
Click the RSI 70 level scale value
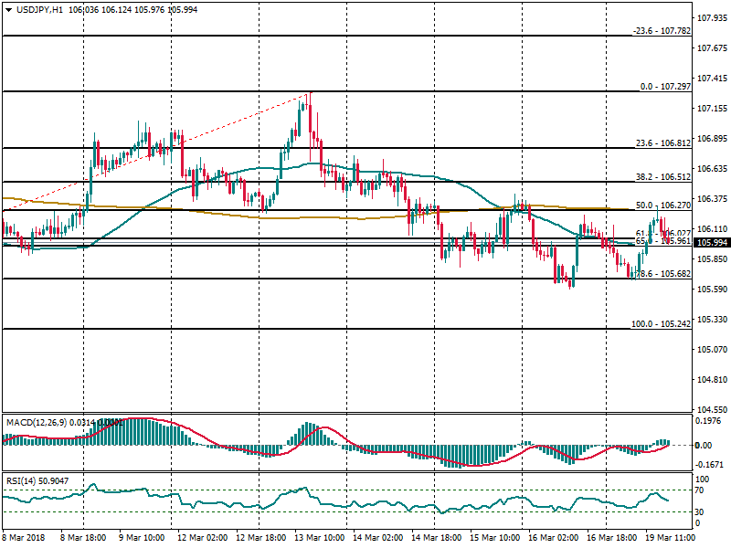point(702,490)
